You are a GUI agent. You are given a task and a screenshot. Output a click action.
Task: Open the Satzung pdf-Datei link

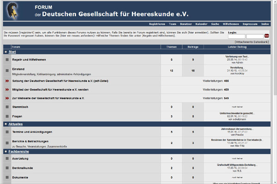coord(60,81)
